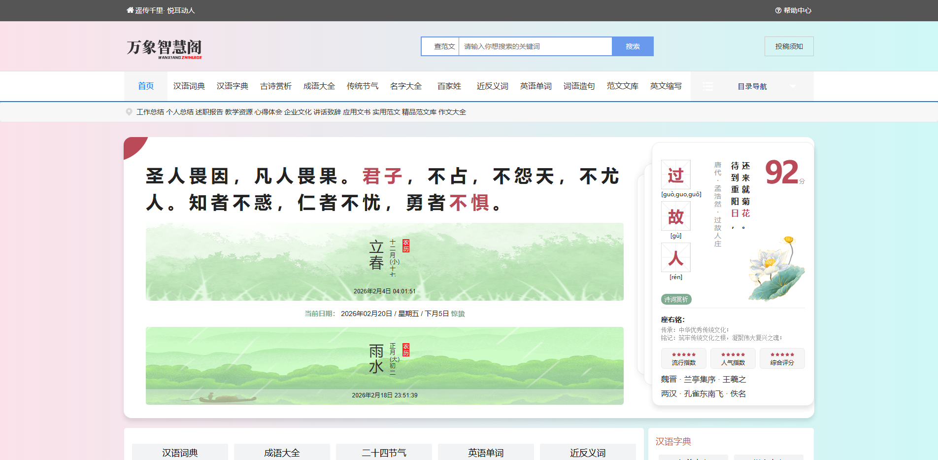The image size is (938, 460).
Task: Switch to the 首页 tab
Action: click(145, 86)
